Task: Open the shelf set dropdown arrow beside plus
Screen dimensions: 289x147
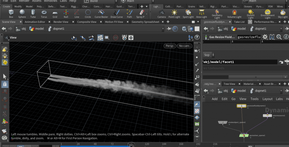Action: (x=147, y=7)
